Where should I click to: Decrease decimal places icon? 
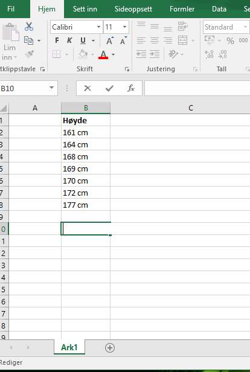(222, 54)
